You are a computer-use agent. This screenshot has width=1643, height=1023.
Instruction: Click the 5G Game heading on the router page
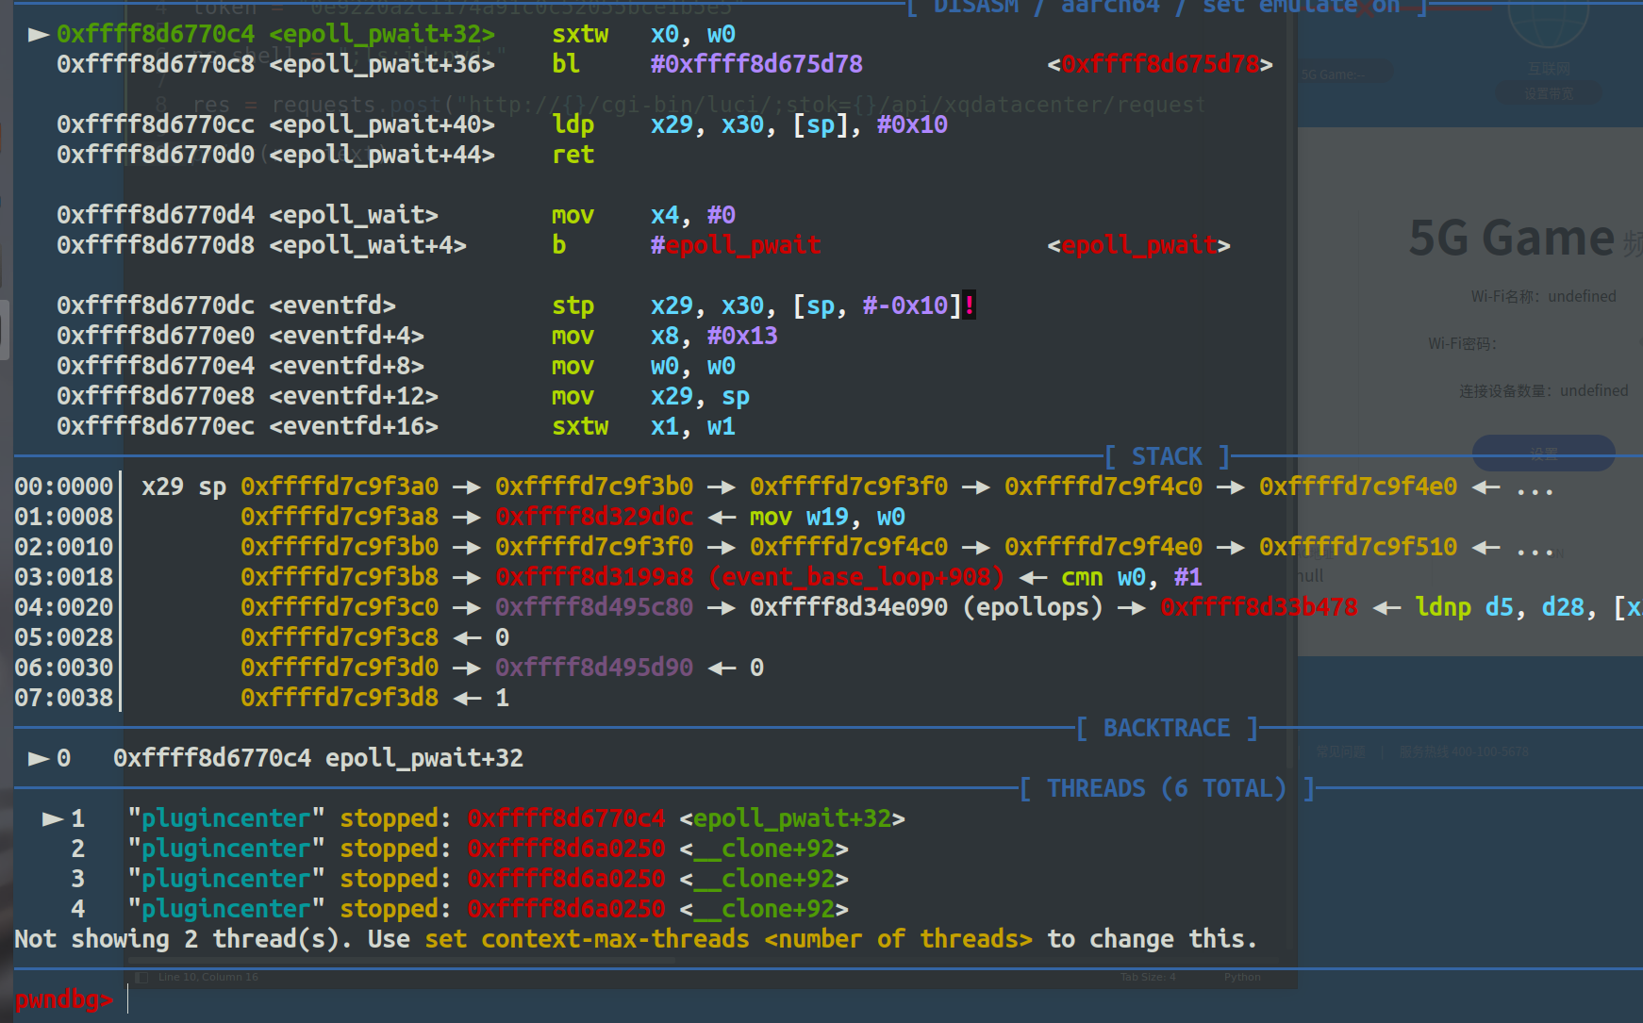pos(1511,239)
